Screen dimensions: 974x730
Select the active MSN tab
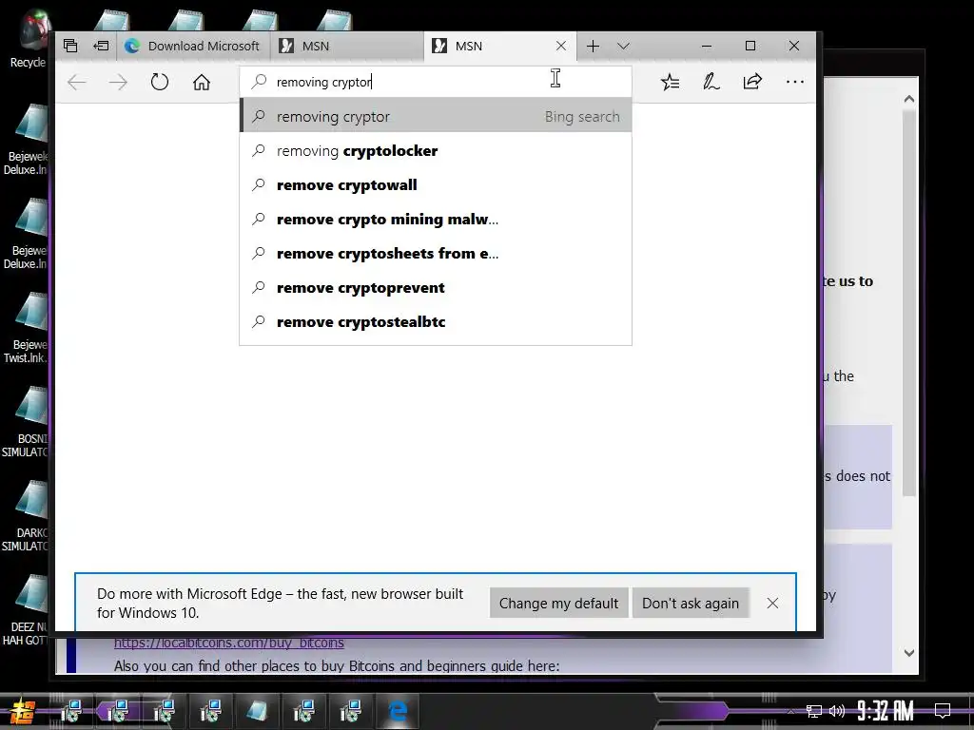click(491, 46)
